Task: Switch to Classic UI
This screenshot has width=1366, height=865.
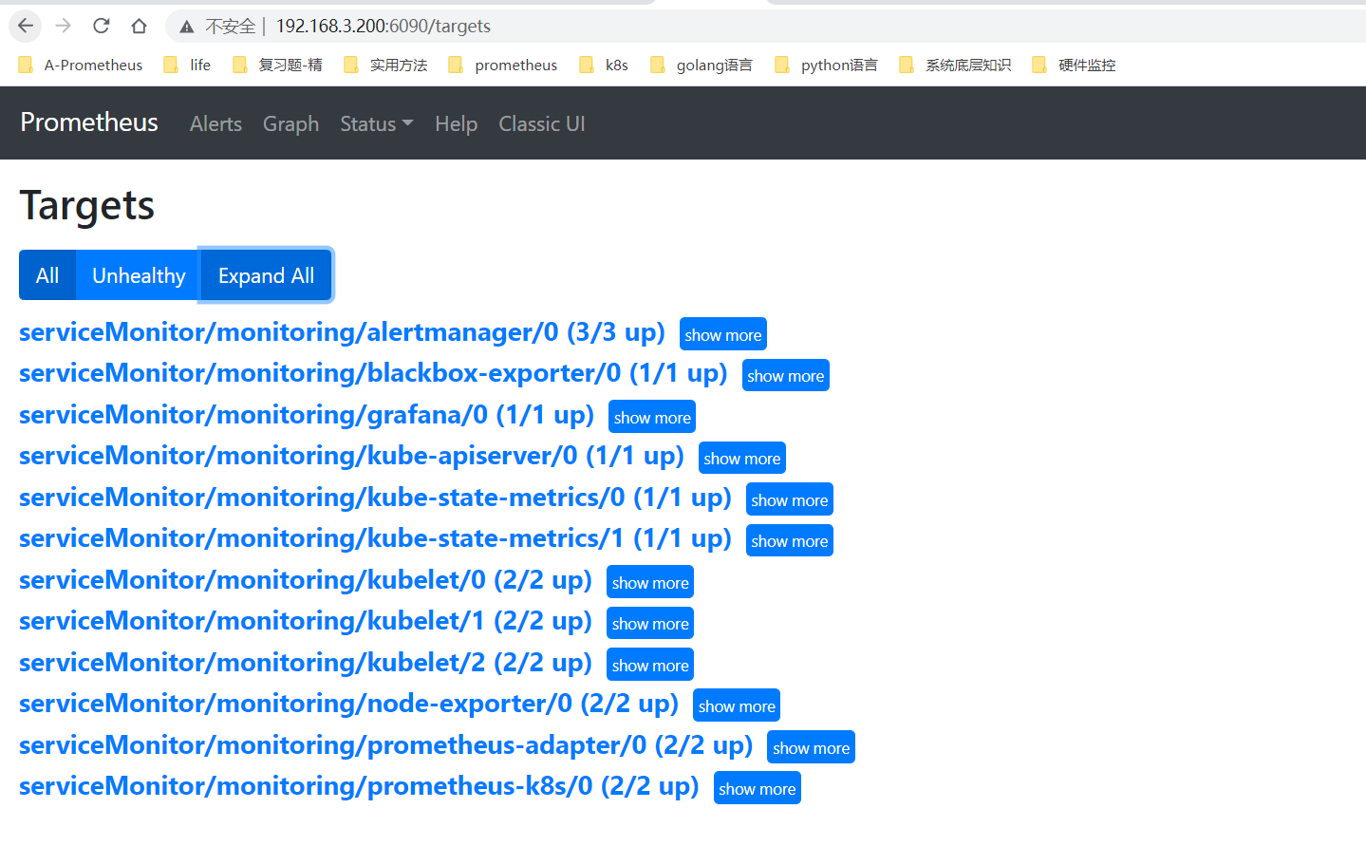Action: (x=542, y=123)
